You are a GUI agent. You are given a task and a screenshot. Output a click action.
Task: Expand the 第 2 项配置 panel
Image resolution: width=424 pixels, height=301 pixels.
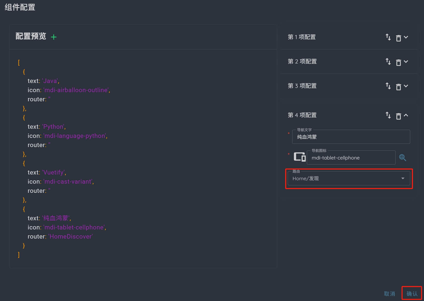[x=406, y=62]
